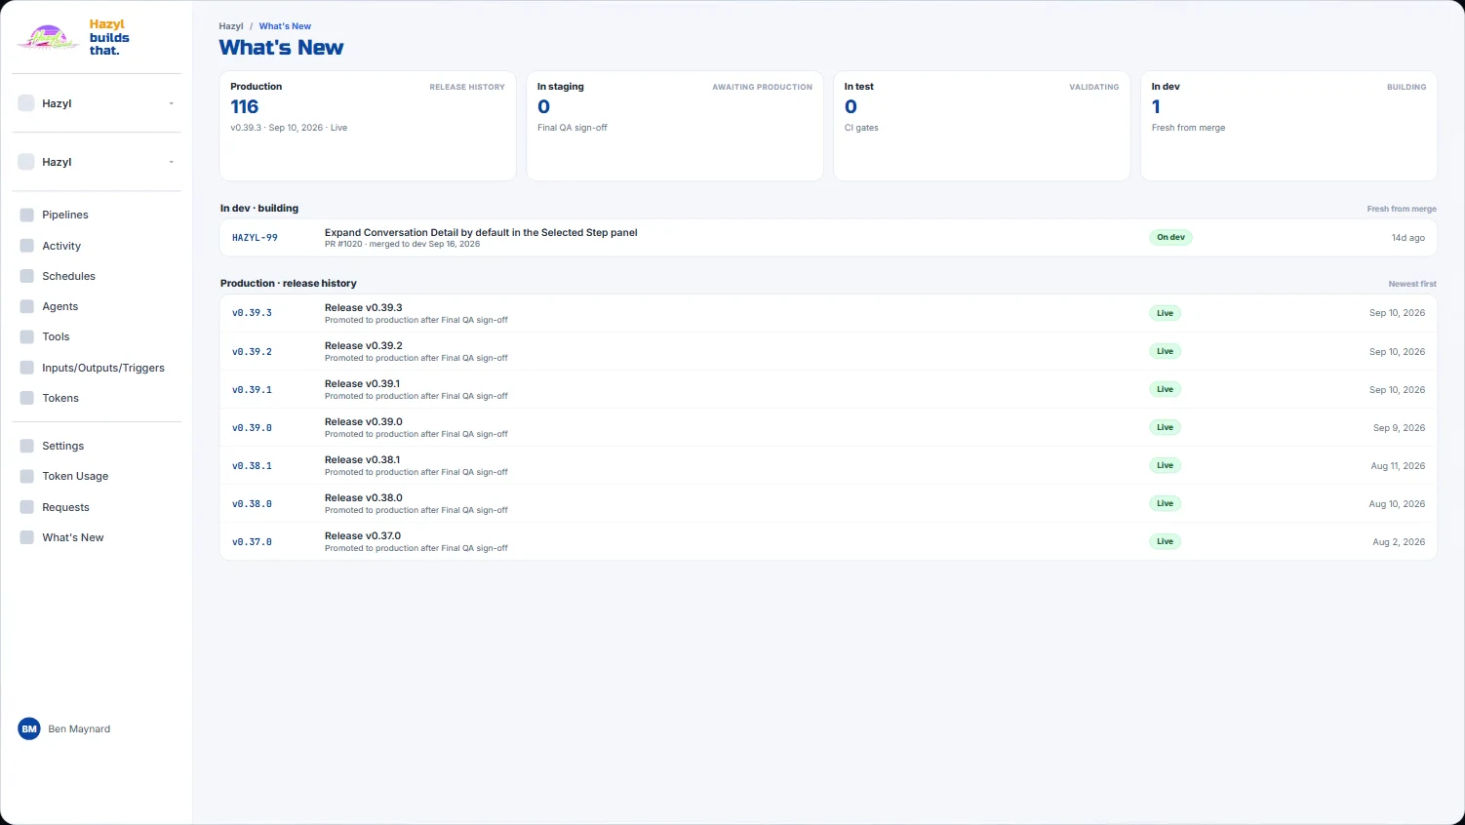The image size is (1465, 825).
Task: Click the Hazyl builds that logo
Action: point(74,38)
